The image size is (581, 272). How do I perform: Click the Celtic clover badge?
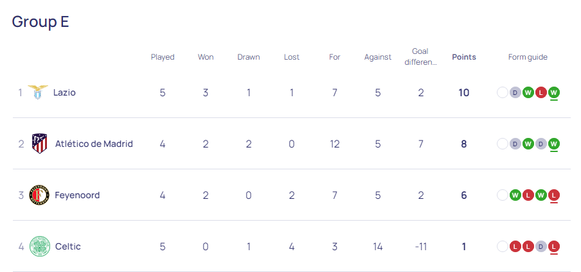39,246
